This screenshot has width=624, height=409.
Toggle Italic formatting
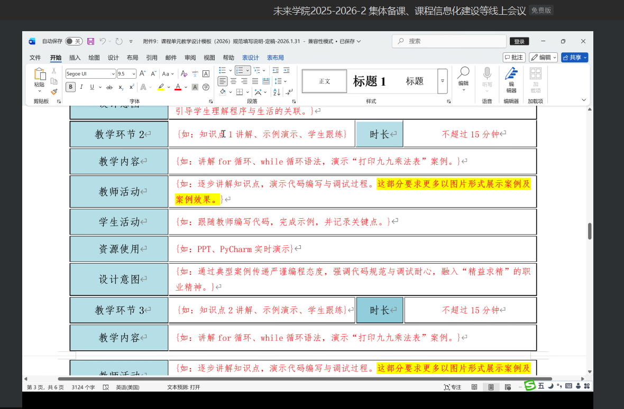tap(81, 87)
